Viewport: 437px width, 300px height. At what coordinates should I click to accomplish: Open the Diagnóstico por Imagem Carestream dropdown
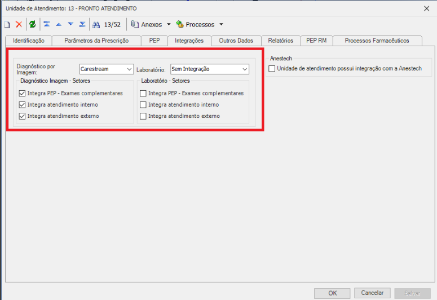click(107, 69)
